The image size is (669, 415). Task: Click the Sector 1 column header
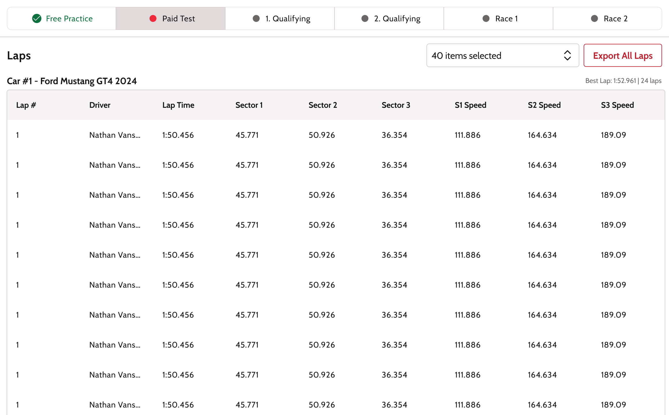point(249,105)
